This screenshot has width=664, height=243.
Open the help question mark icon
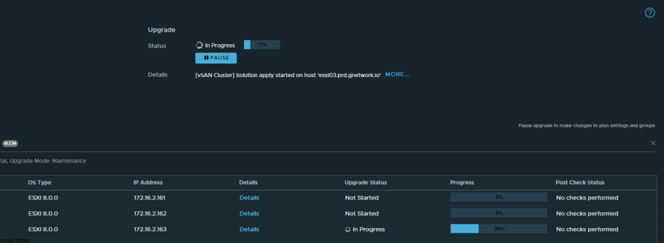(650, 13)
